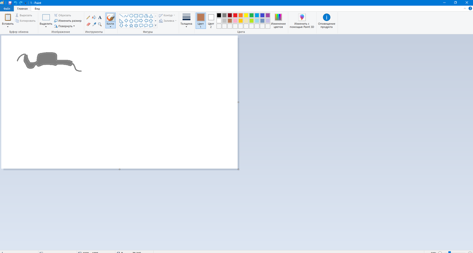Click the canvas bottom-right corner resize handle

(x=238, y=169)
